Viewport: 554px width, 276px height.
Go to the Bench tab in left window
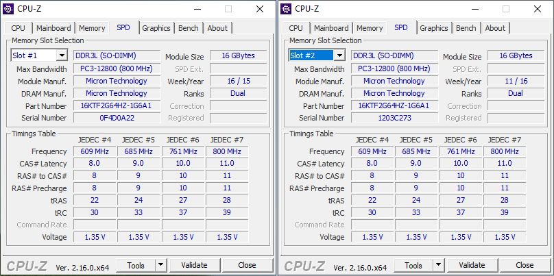[189, 28]
